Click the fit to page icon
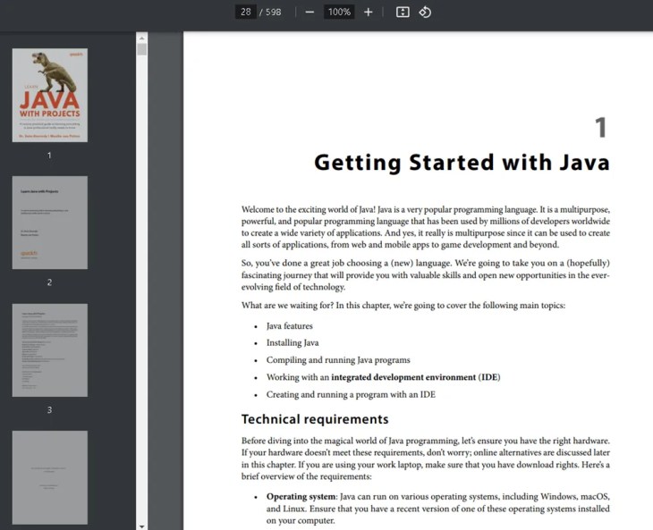The width and height of the screenshot is (653, 530). pyautogui.click(x=403, y=12)
